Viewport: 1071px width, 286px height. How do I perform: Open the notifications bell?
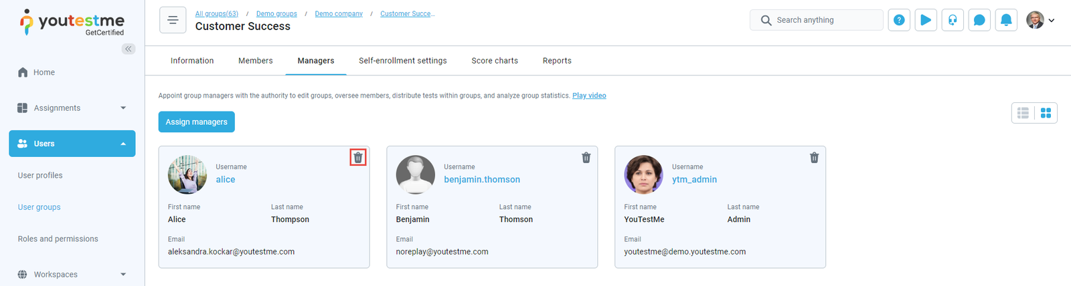pyautogui.click(x=1006, y=20)
